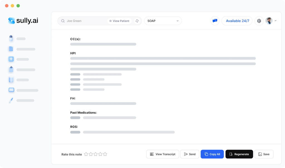Click the blue plus icon to create new

pos(11,59)
